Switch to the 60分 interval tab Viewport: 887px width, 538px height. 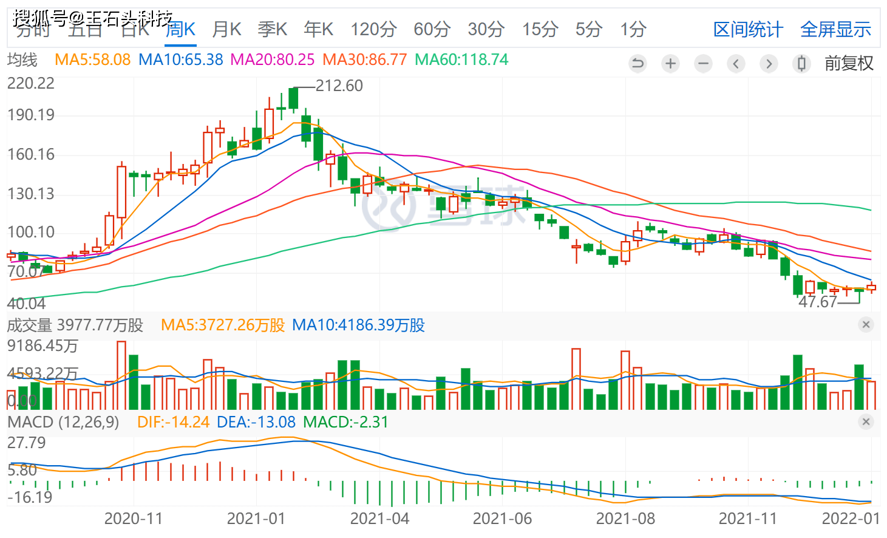(x=432, y=29)
